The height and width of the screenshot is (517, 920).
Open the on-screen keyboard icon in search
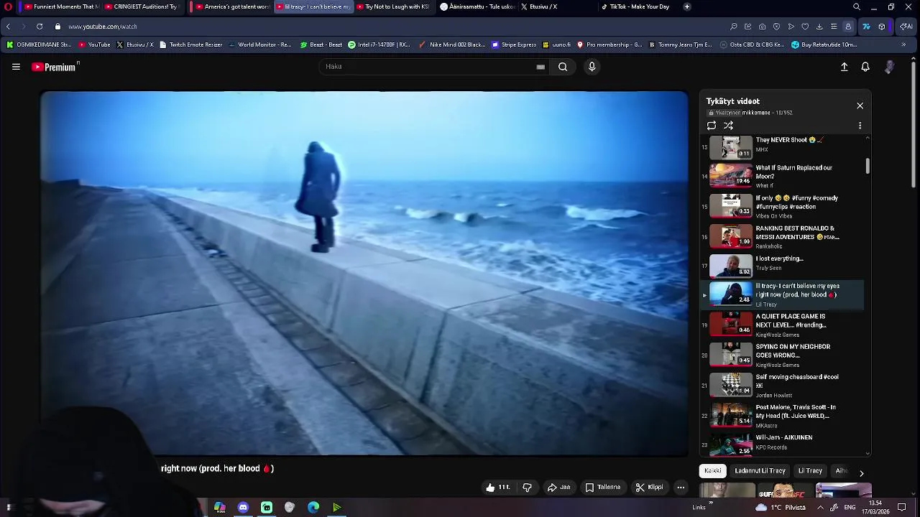tap(540, 67)
